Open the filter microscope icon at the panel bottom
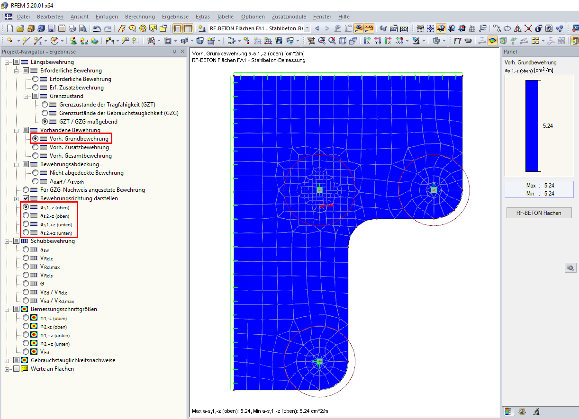Image resolution: width=579 pixels, height=419 pixels. pyautogui.click(x=537, y=411)
